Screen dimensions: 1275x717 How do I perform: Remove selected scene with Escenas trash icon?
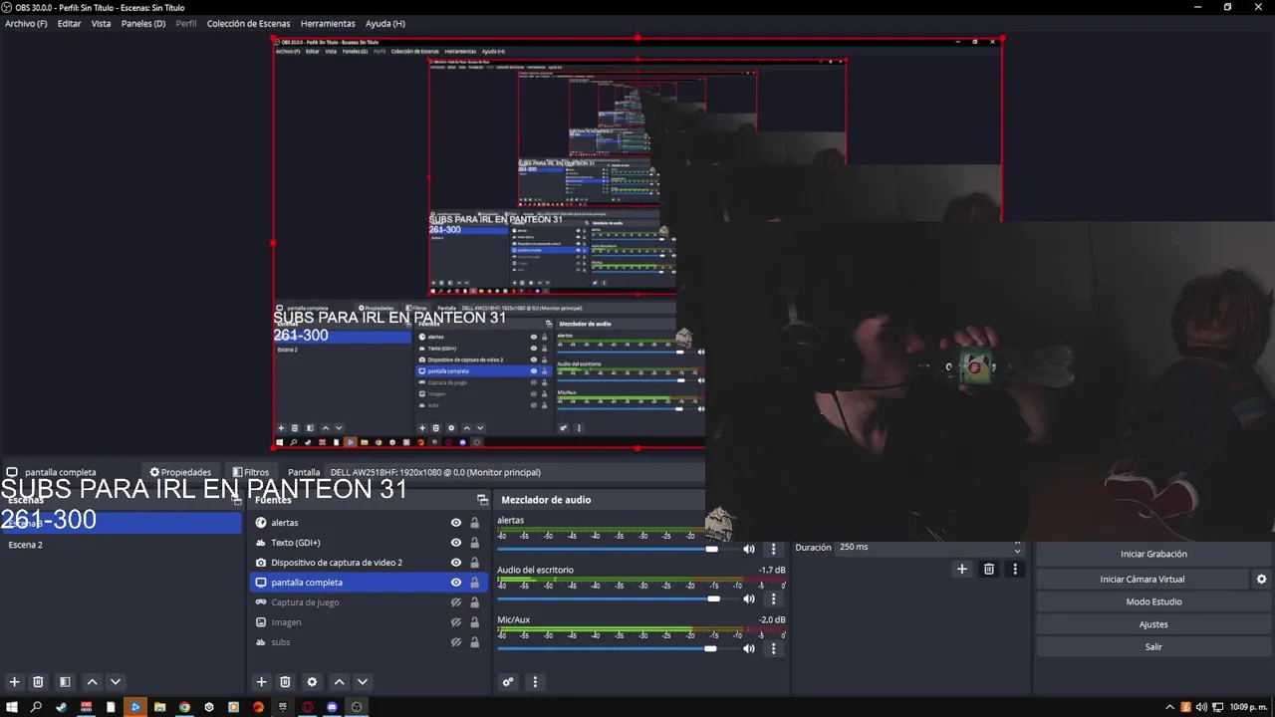pos(38,682)
